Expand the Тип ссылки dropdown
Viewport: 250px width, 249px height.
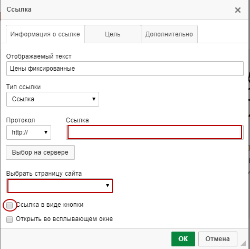pyautogui.click(x=53, y=99)
